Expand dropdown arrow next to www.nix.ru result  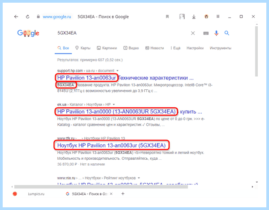139,178
